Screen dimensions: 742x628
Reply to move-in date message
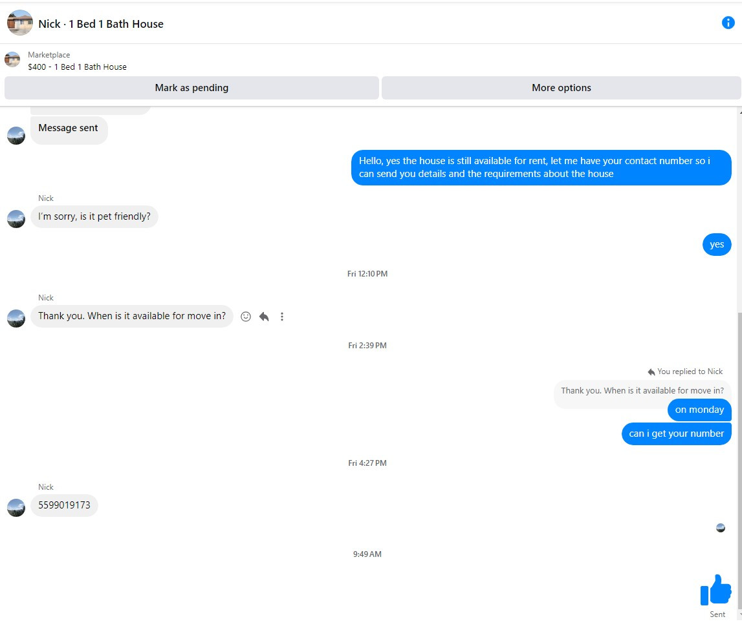(264, 317)
